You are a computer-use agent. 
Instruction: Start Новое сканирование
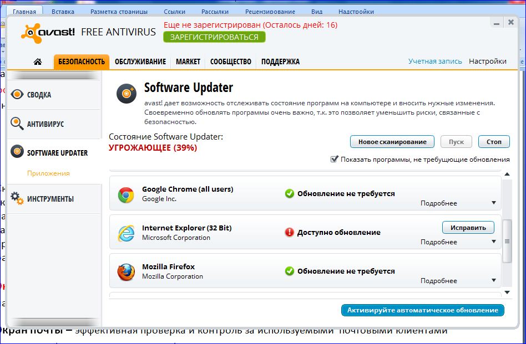point(392,142)
